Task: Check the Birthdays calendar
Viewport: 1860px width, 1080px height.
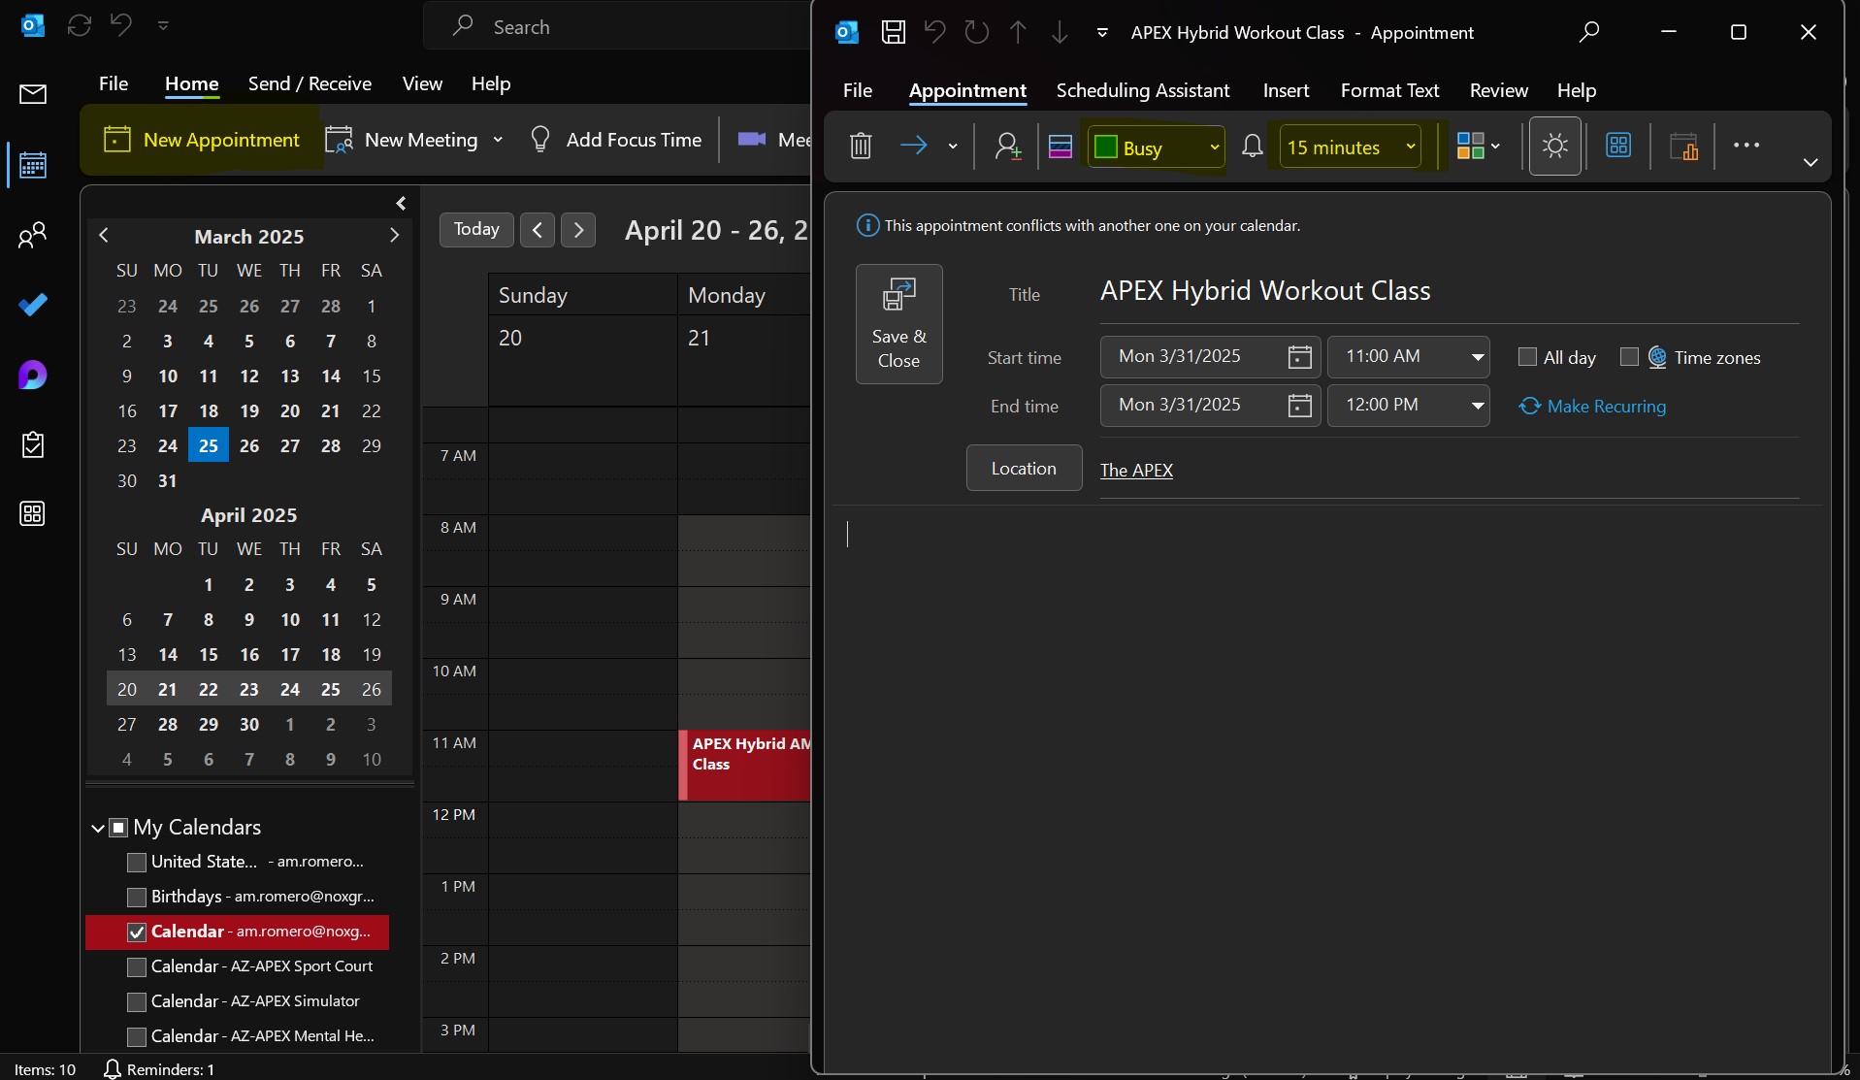Action: (137, 897)
